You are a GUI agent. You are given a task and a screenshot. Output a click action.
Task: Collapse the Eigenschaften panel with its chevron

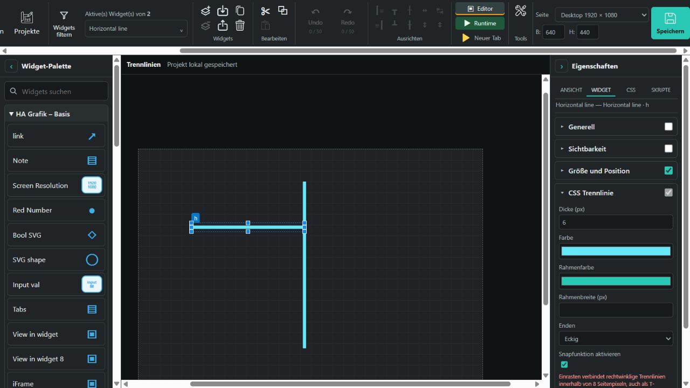(x=562, y=66)
